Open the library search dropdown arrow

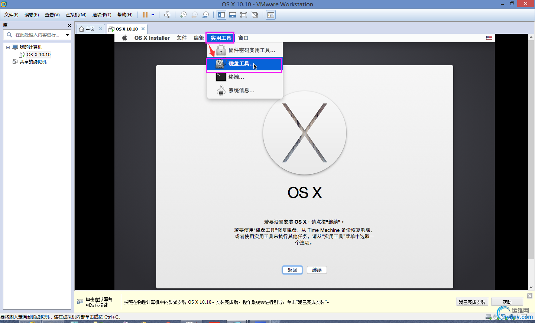pyautogui.click(x=67, y=35)
